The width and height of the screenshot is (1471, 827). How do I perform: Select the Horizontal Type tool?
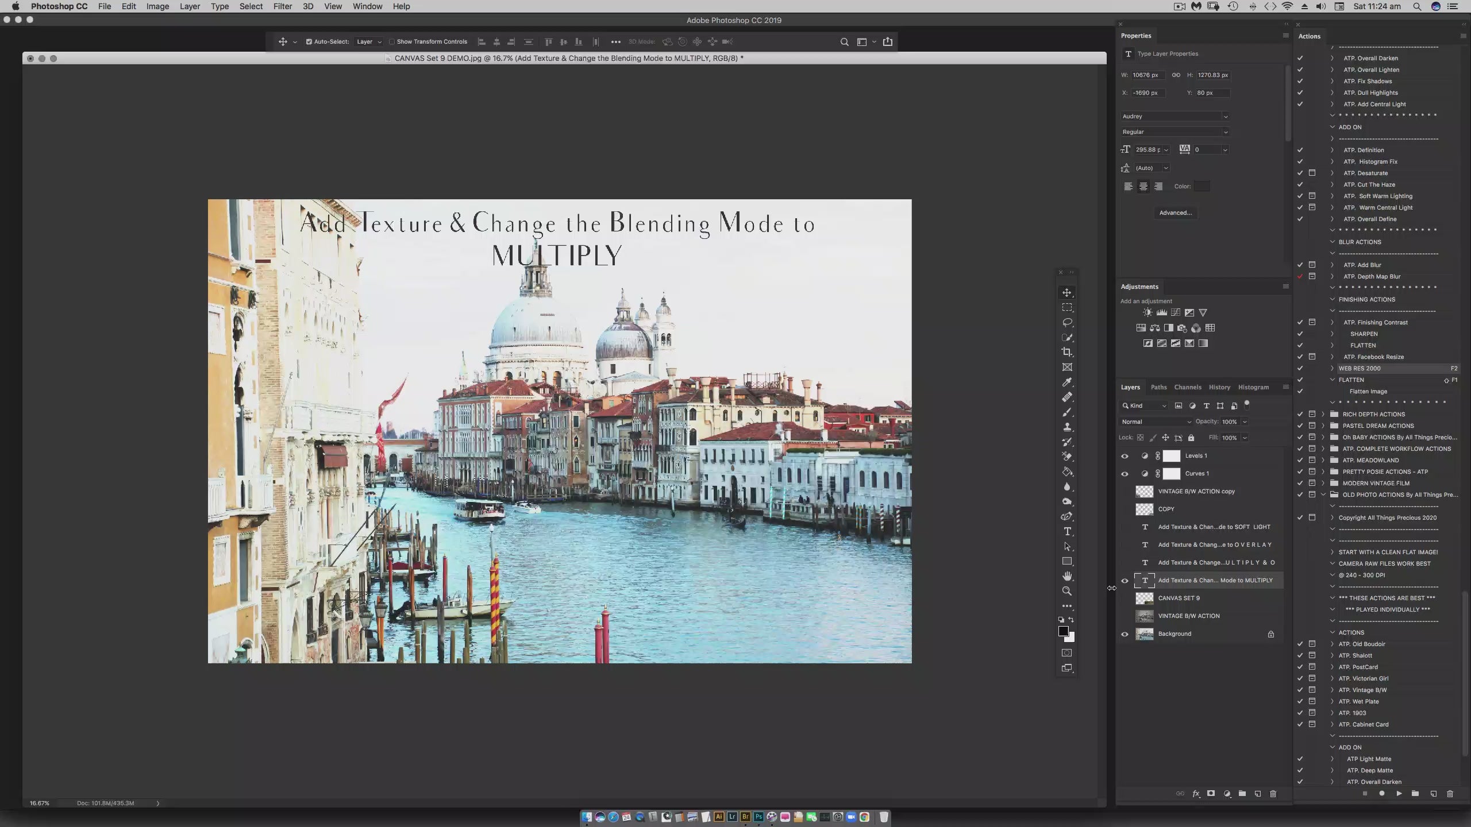click(x=1067, y=531)
